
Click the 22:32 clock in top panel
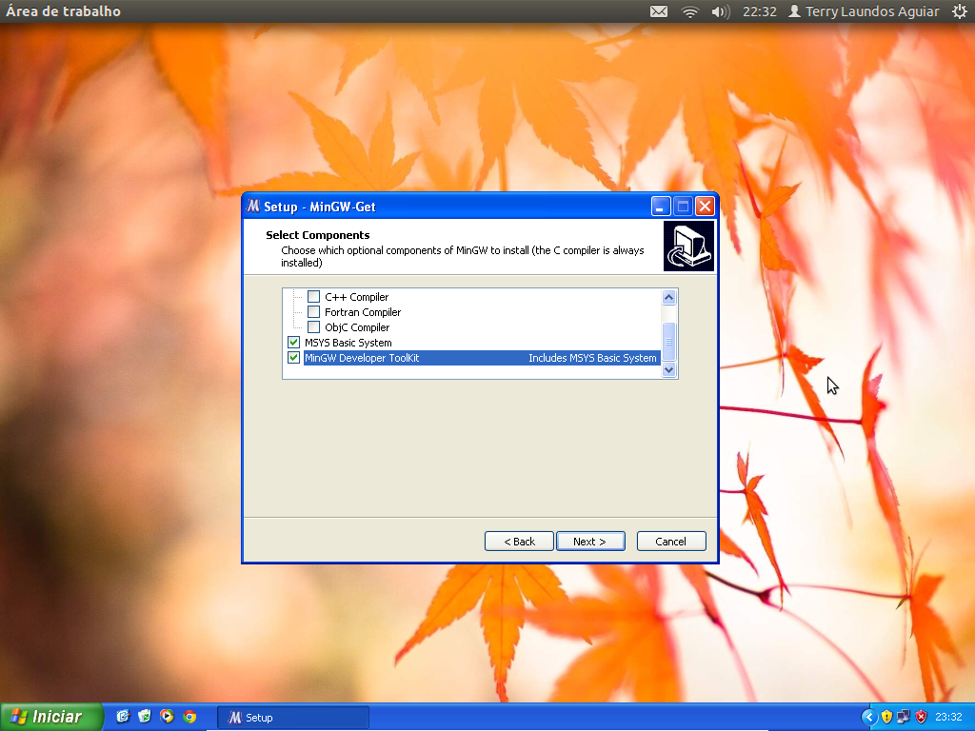pyautogui.click(x=759, y=11)
